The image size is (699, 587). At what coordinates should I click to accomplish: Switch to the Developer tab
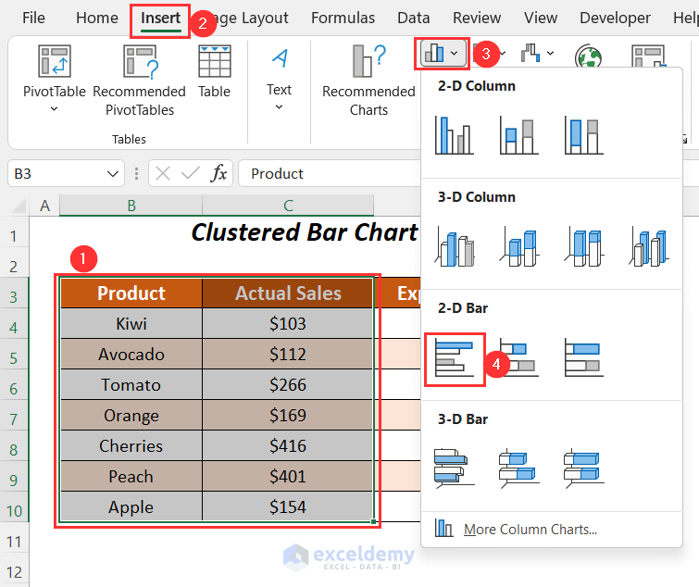pos(615,18)
